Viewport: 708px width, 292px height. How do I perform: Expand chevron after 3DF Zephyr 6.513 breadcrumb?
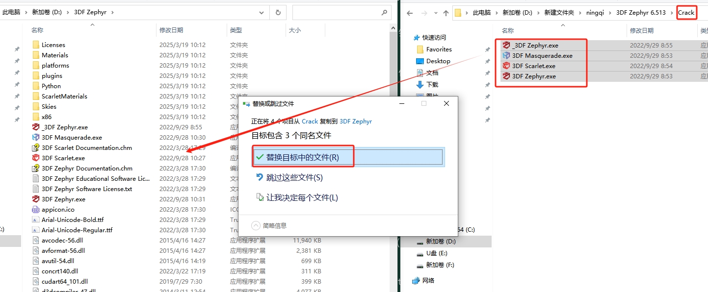tap(673, 13)
